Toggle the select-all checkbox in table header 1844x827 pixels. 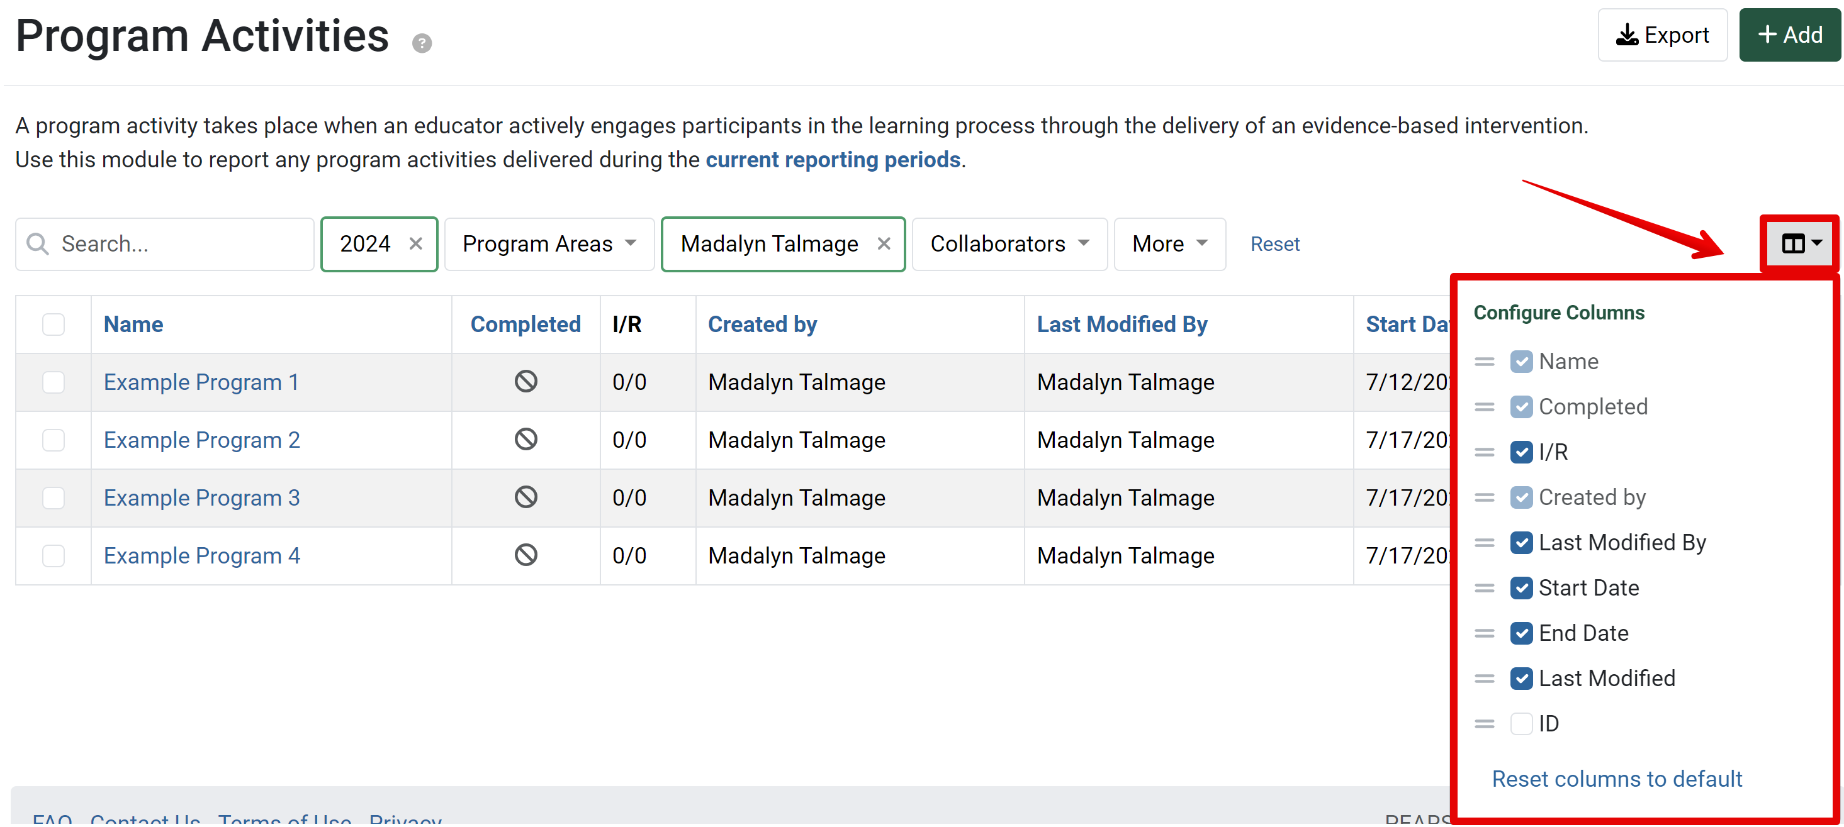click(x=53, y=324)
